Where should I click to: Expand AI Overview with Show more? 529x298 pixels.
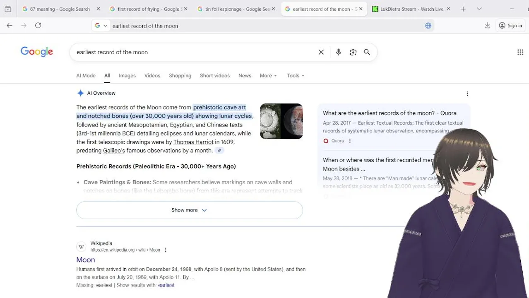point(190,210)
